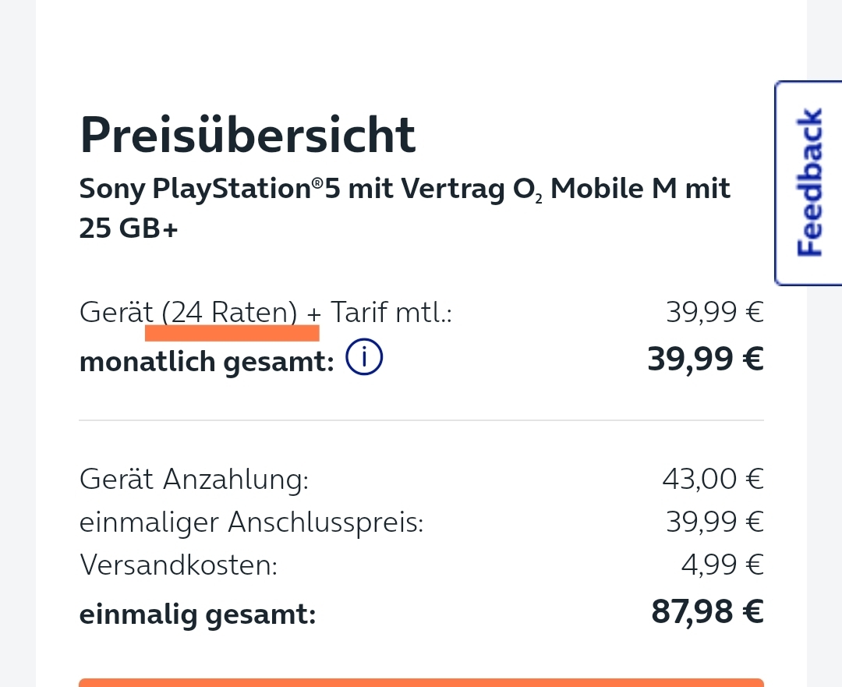
Task: Click the bold 87,98 € one-time total
Action: 708,612
